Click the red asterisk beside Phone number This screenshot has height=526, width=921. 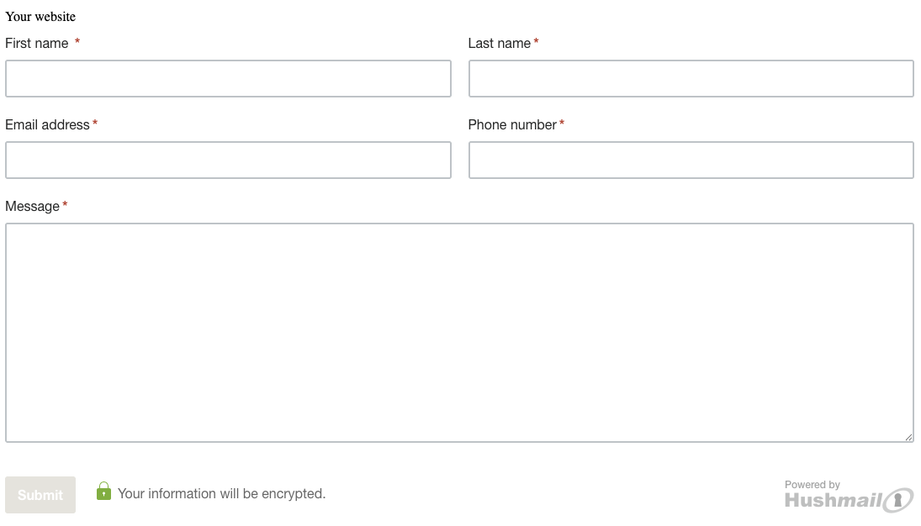(562, 124)
